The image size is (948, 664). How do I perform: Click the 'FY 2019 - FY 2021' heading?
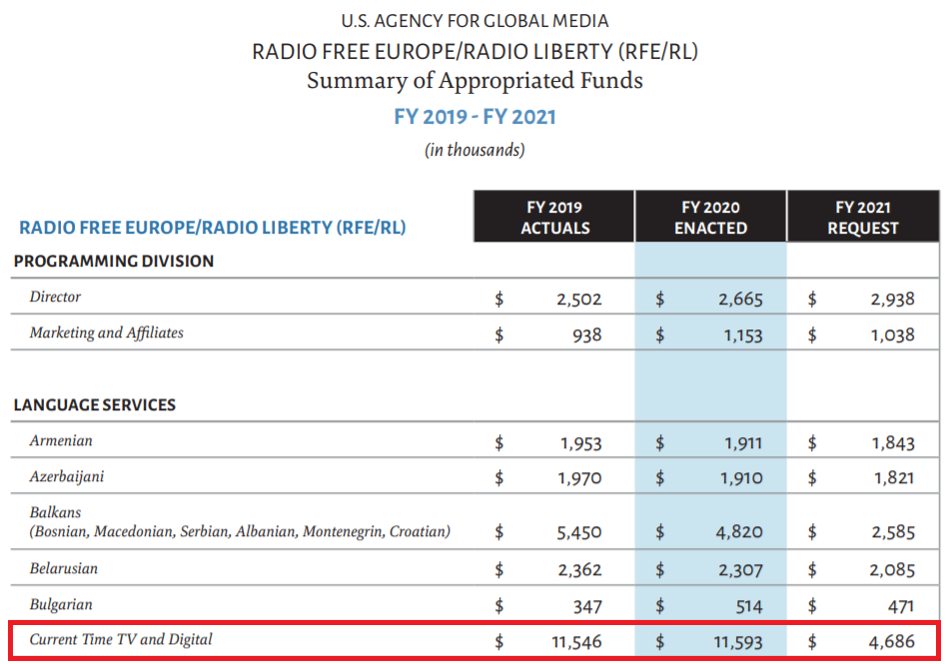(x=474, y=117)
